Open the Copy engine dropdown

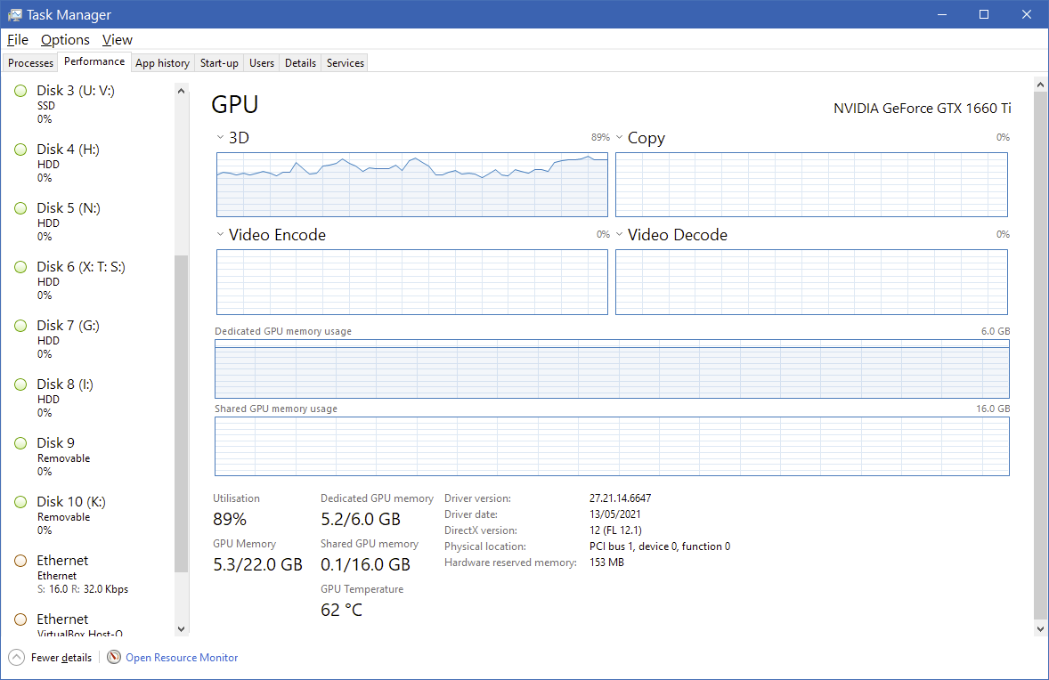coord(620,137)
